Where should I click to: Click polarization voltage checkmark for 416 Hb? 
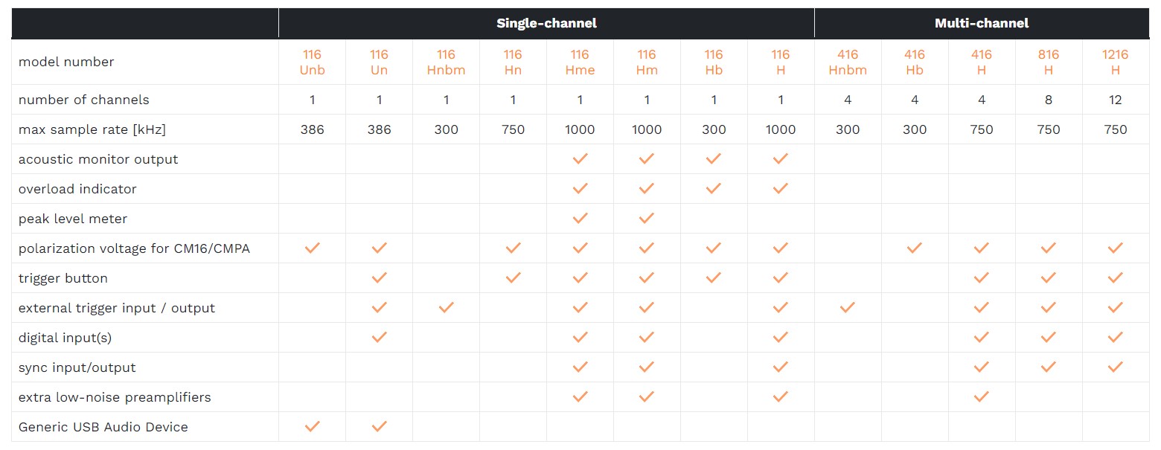(x=915, y=248)
